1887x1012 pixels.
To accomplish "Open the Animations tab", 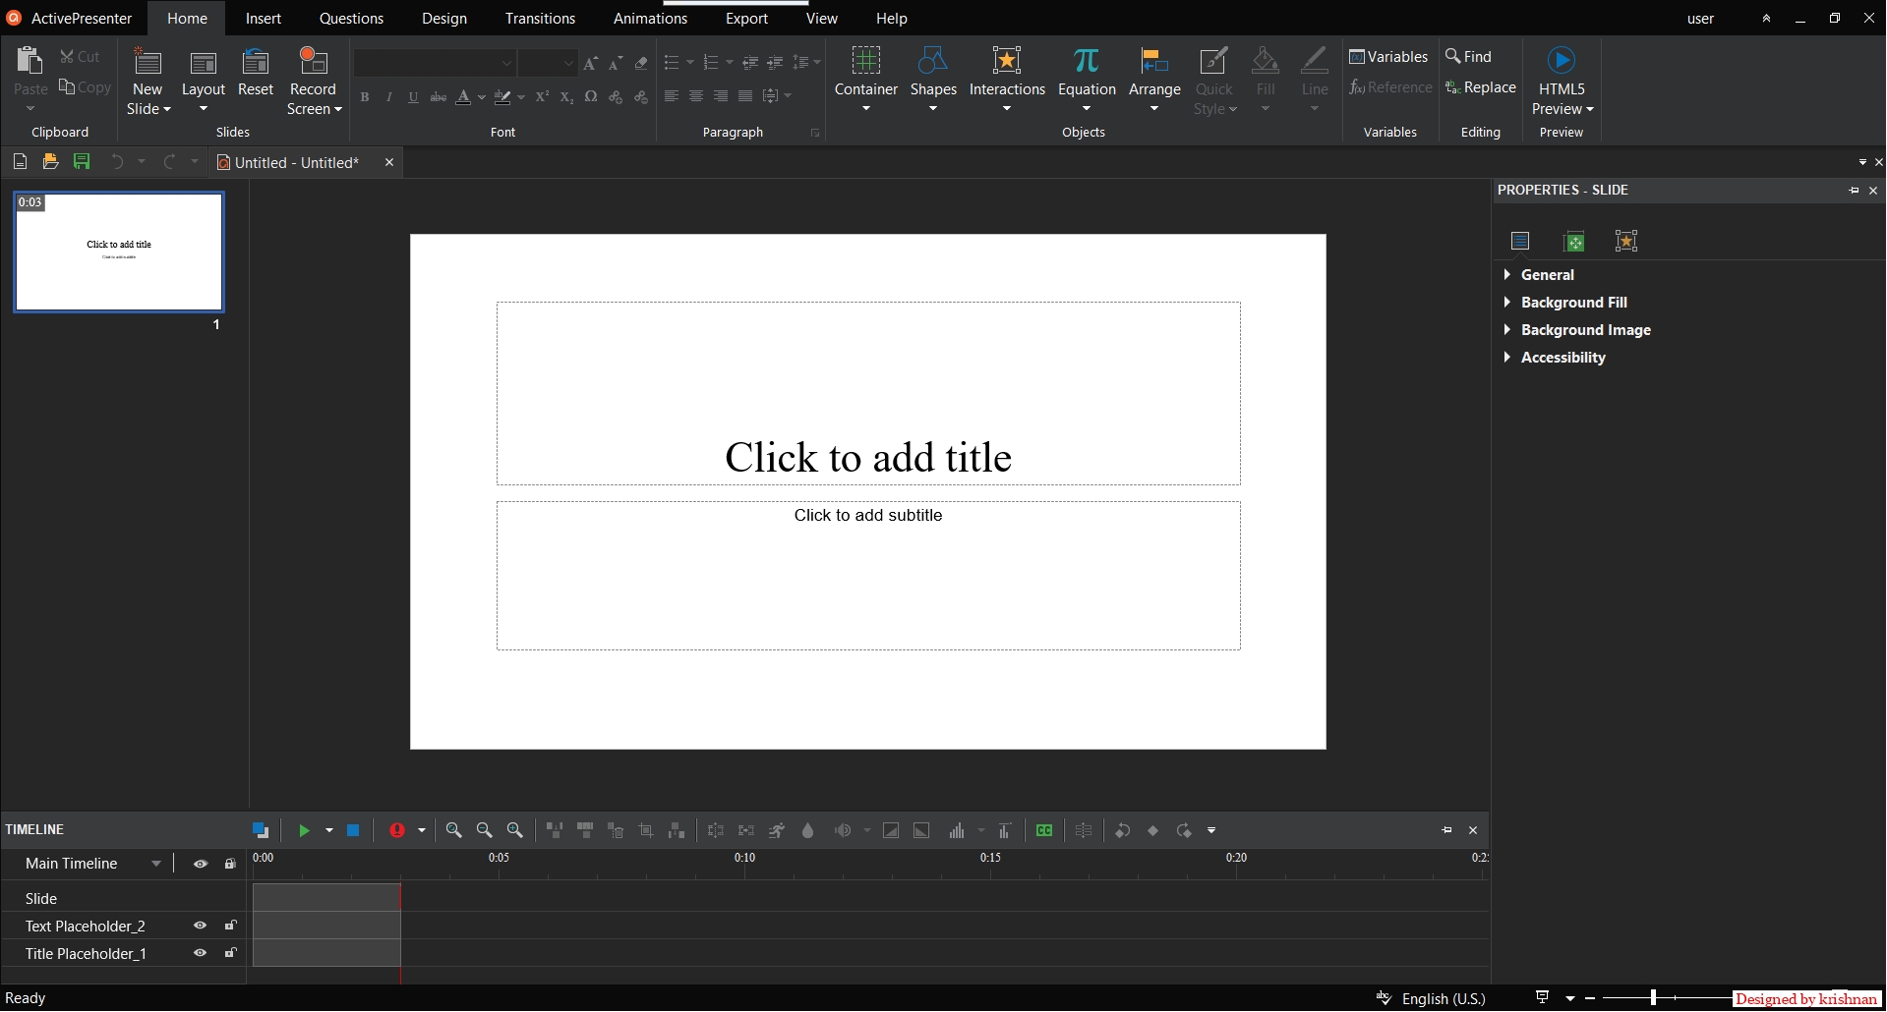I will (650, 19).
